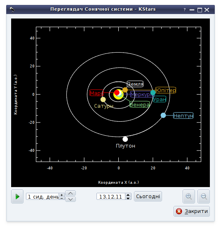The image size is (221, 229).
Task: Click into the date field showing 13.12.11
Action: pyautogui.click(x=111, y=197)
